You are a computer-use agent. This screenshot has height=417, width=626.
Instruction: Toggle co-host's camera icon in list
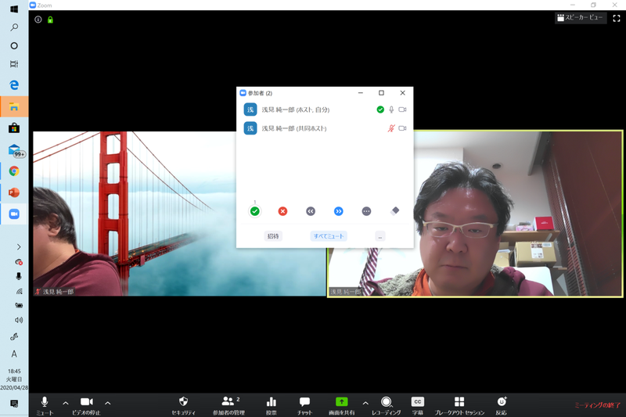(402, 128)
